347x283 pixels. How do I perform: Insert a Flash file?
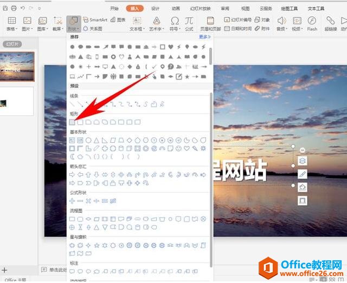point(312,24)
